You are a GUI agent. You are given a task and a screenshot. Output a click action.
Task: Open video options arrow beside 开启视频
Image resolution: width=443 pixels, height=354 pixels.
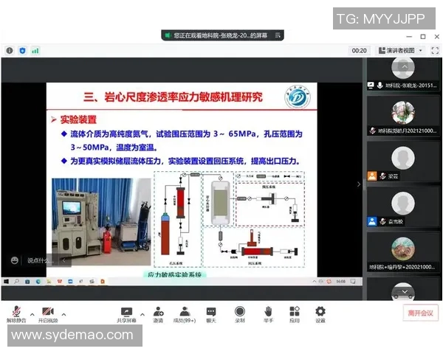(x=63, y=314)
